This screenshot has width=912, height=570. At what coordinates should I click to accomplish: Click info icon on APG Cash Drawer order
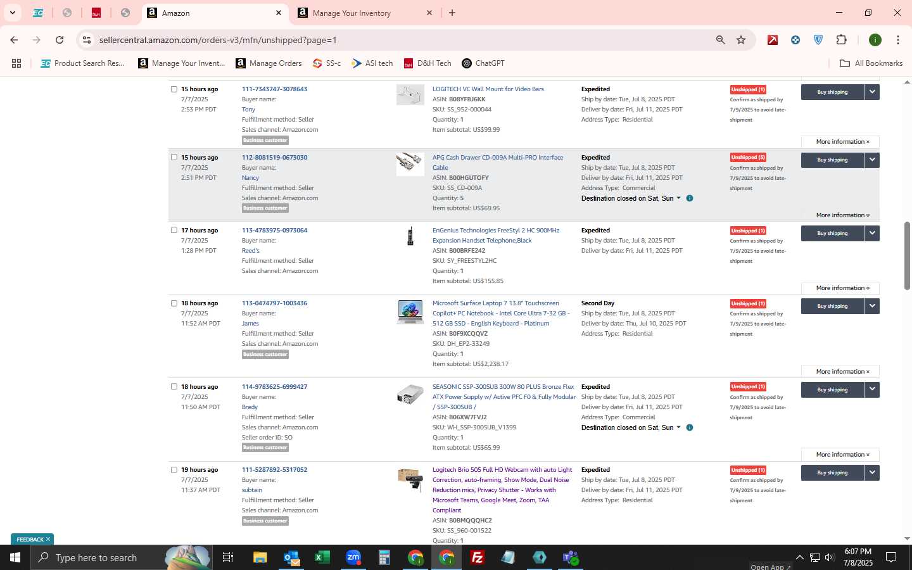tap(690, 198)
